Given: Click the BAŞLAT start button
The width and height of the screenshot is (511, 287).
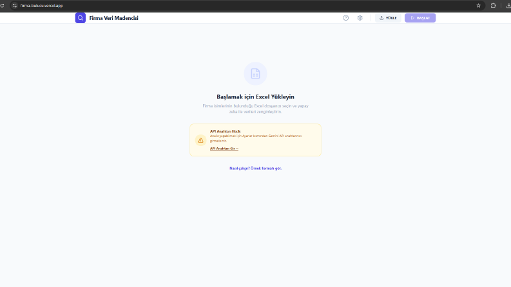Looking at the screenshot, I should click(x=420, y=18).
